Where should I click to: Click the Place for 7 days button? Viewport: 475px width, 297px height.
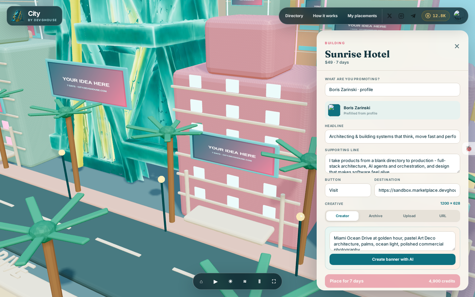point(393,281)
